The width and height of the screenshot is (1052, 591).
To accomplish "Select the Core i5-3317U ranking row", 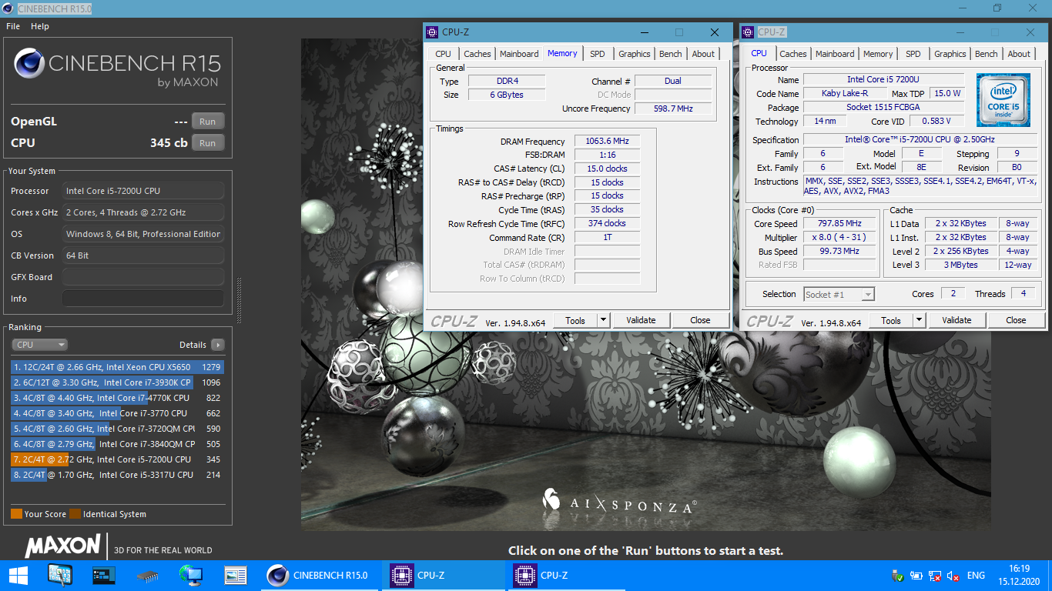I will click(118, 475).
